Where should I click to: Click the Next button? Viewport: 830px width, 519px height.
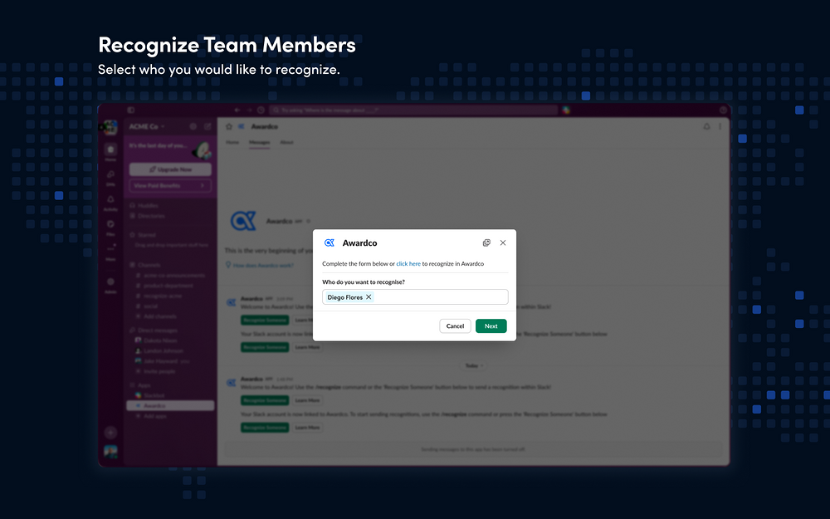click(491, 326)
